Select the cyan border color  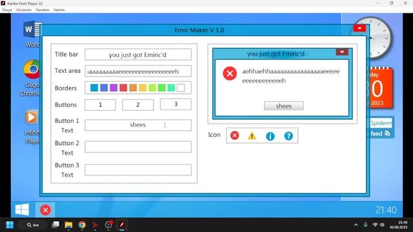coord(94,88)
